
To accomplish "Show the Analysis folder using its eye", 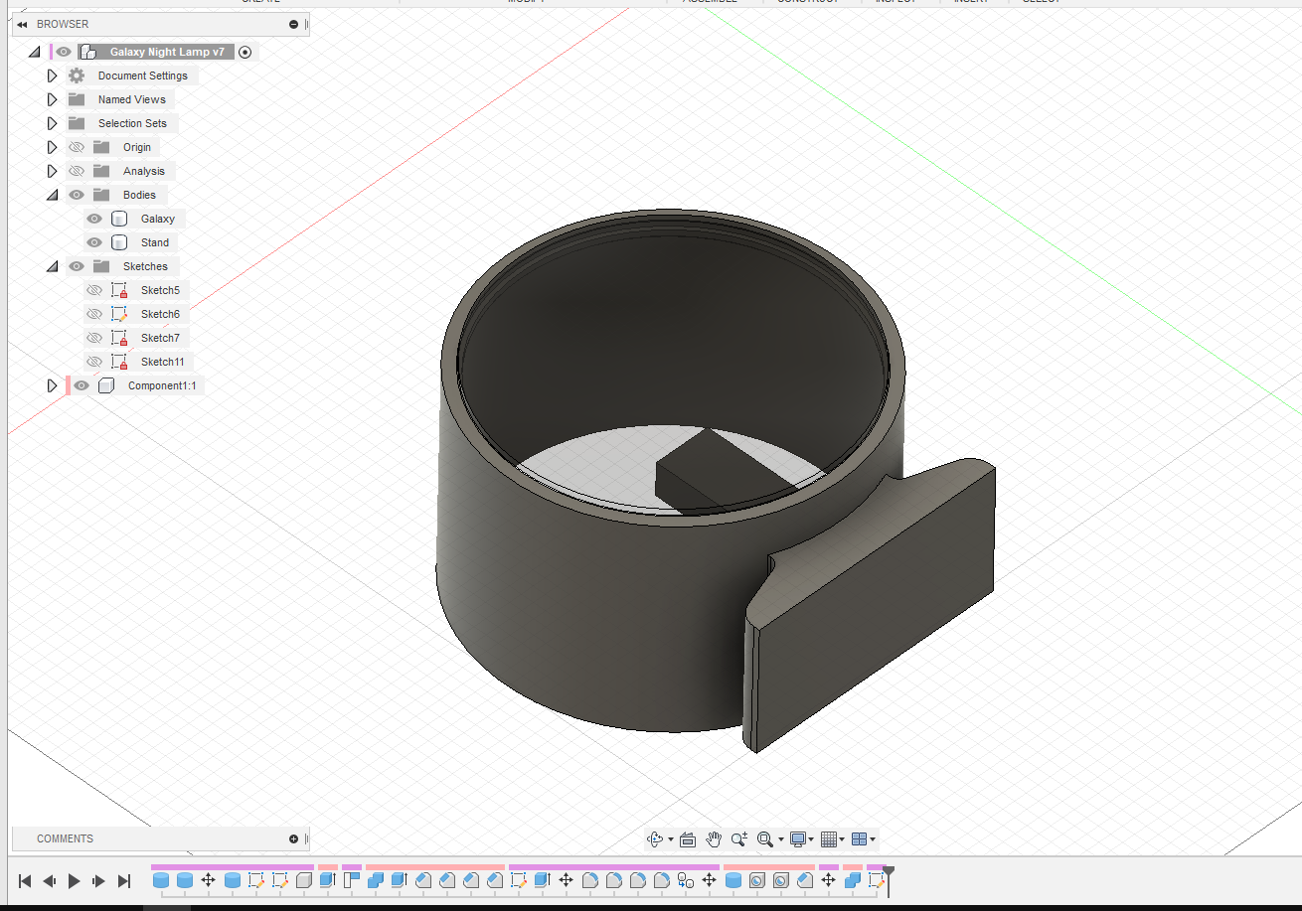I will [77, 171].
